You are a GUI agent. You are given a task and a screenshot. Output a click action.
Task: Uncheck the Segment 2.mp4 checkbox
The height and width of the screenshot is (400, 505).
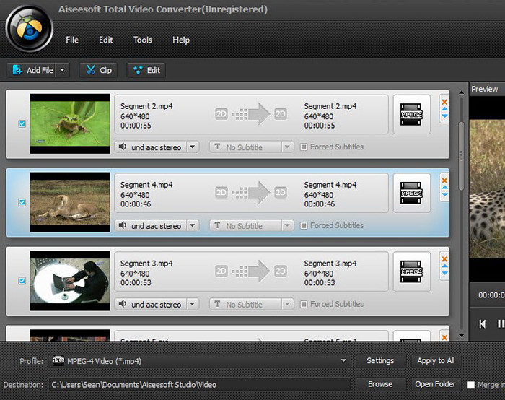tap(22, 123)
